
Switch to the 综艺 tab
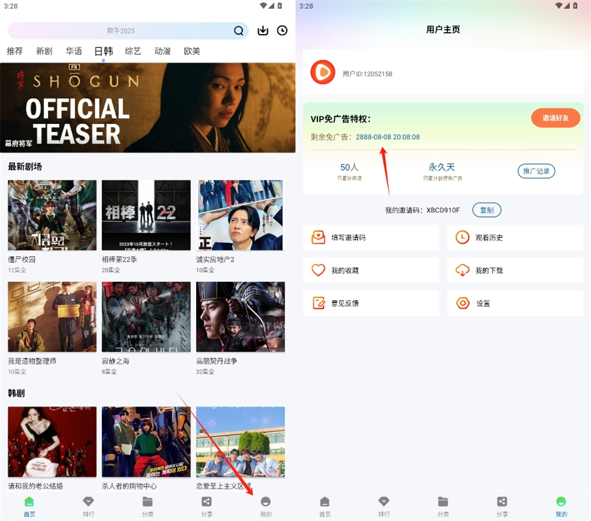tap(133, 51)
